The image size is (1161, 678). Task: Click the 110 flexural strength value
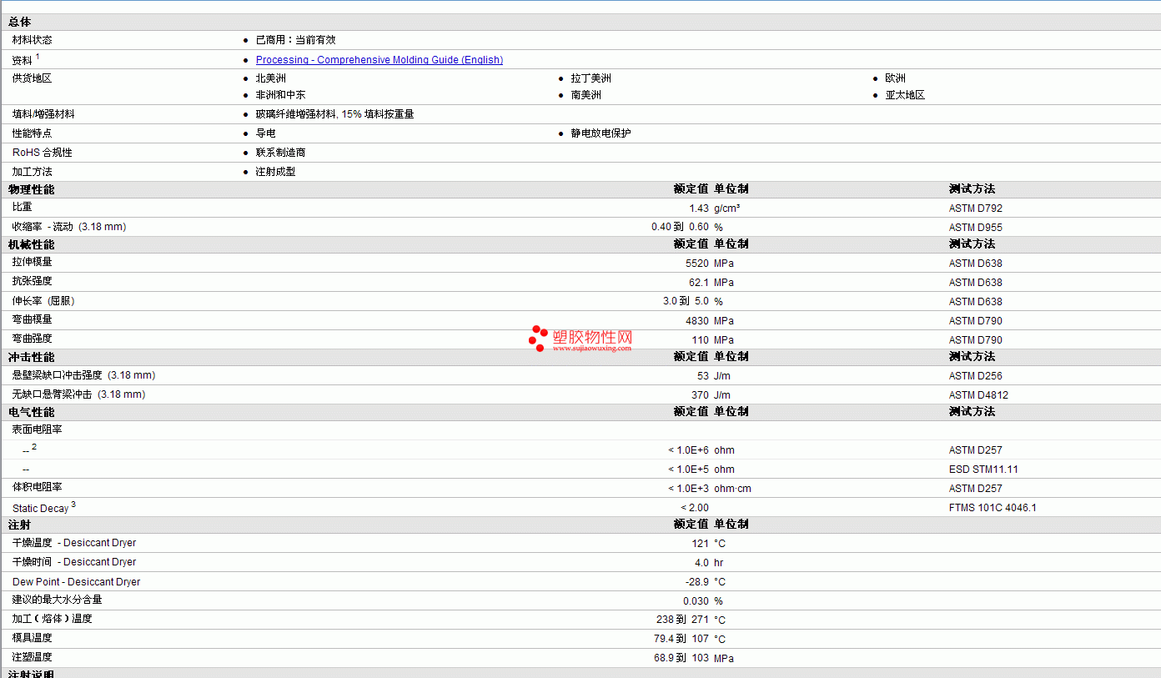click(701, 340)
